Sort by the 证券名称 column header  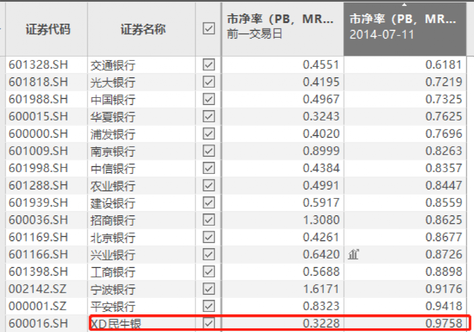[142, 29]
